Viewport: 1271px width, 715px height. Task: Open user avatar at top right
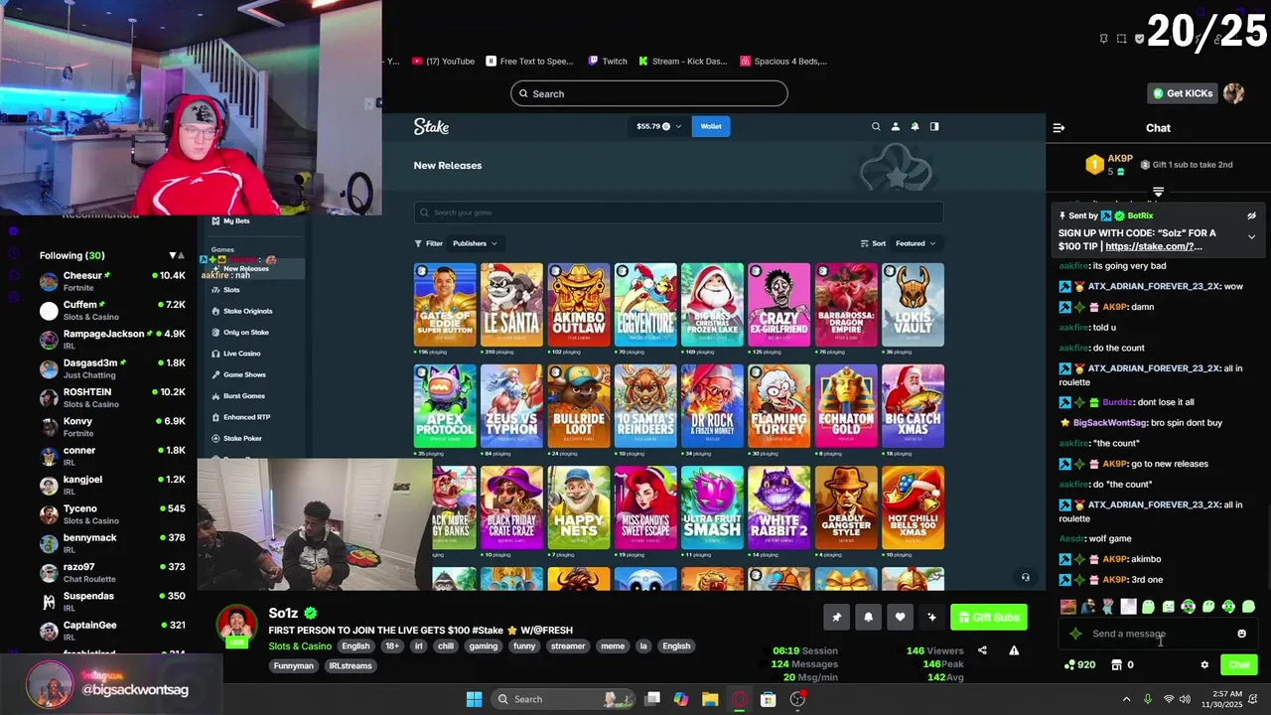(1233, 93)
